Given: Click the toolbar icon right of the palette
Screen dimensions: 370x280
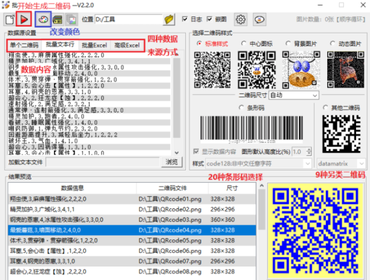Looking at the screenshot, I should click(x=58, y=20).
